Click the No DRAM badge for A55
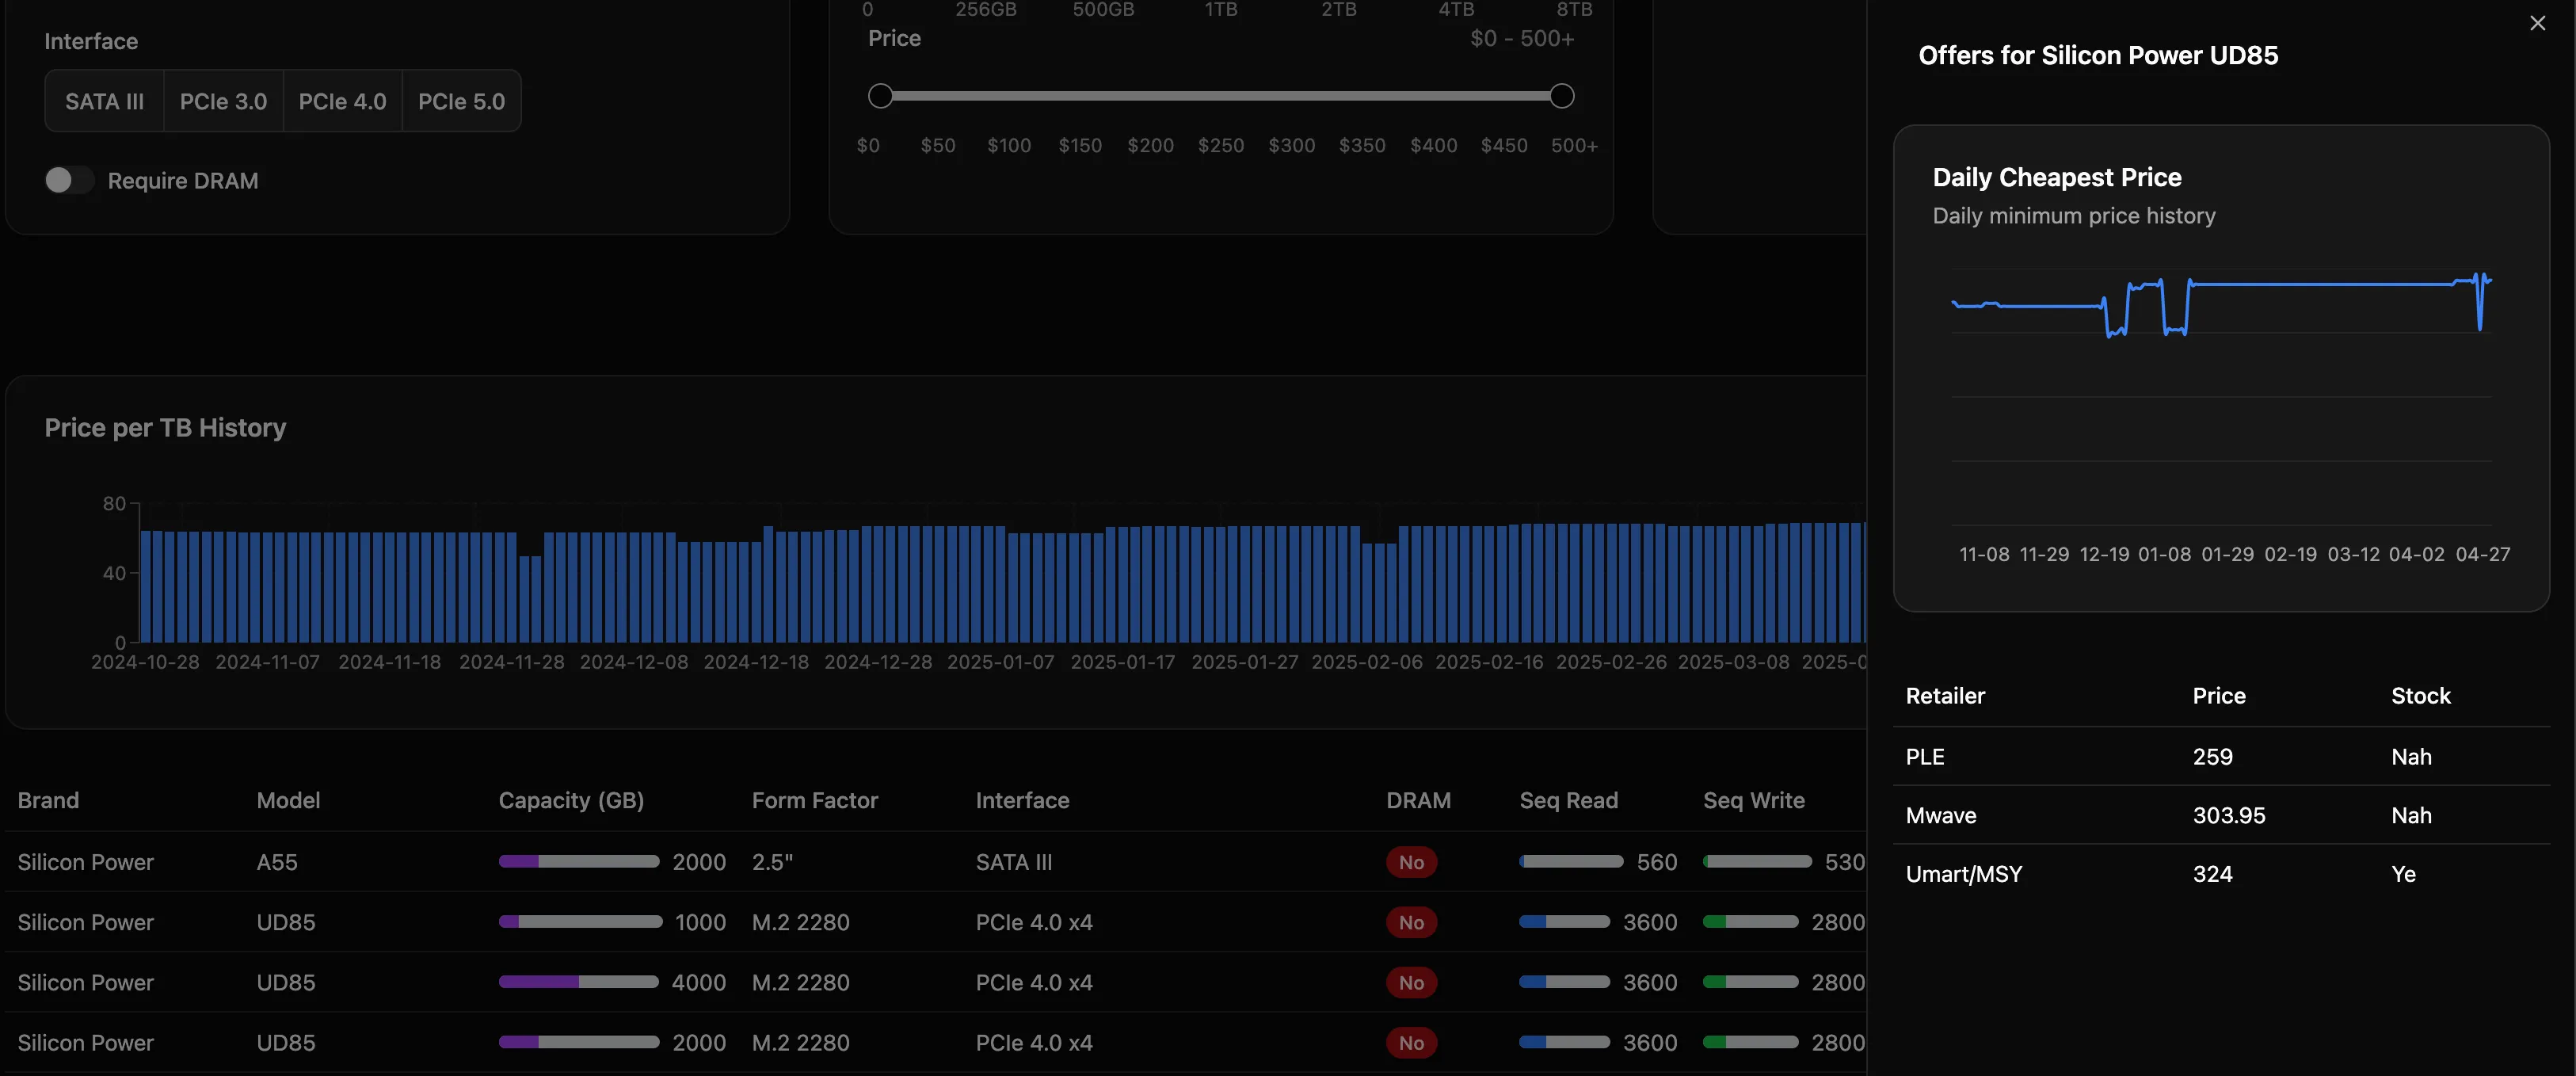This screenshot has width=2576, height=1076. pyautogui.click(x=1410, y=862)
